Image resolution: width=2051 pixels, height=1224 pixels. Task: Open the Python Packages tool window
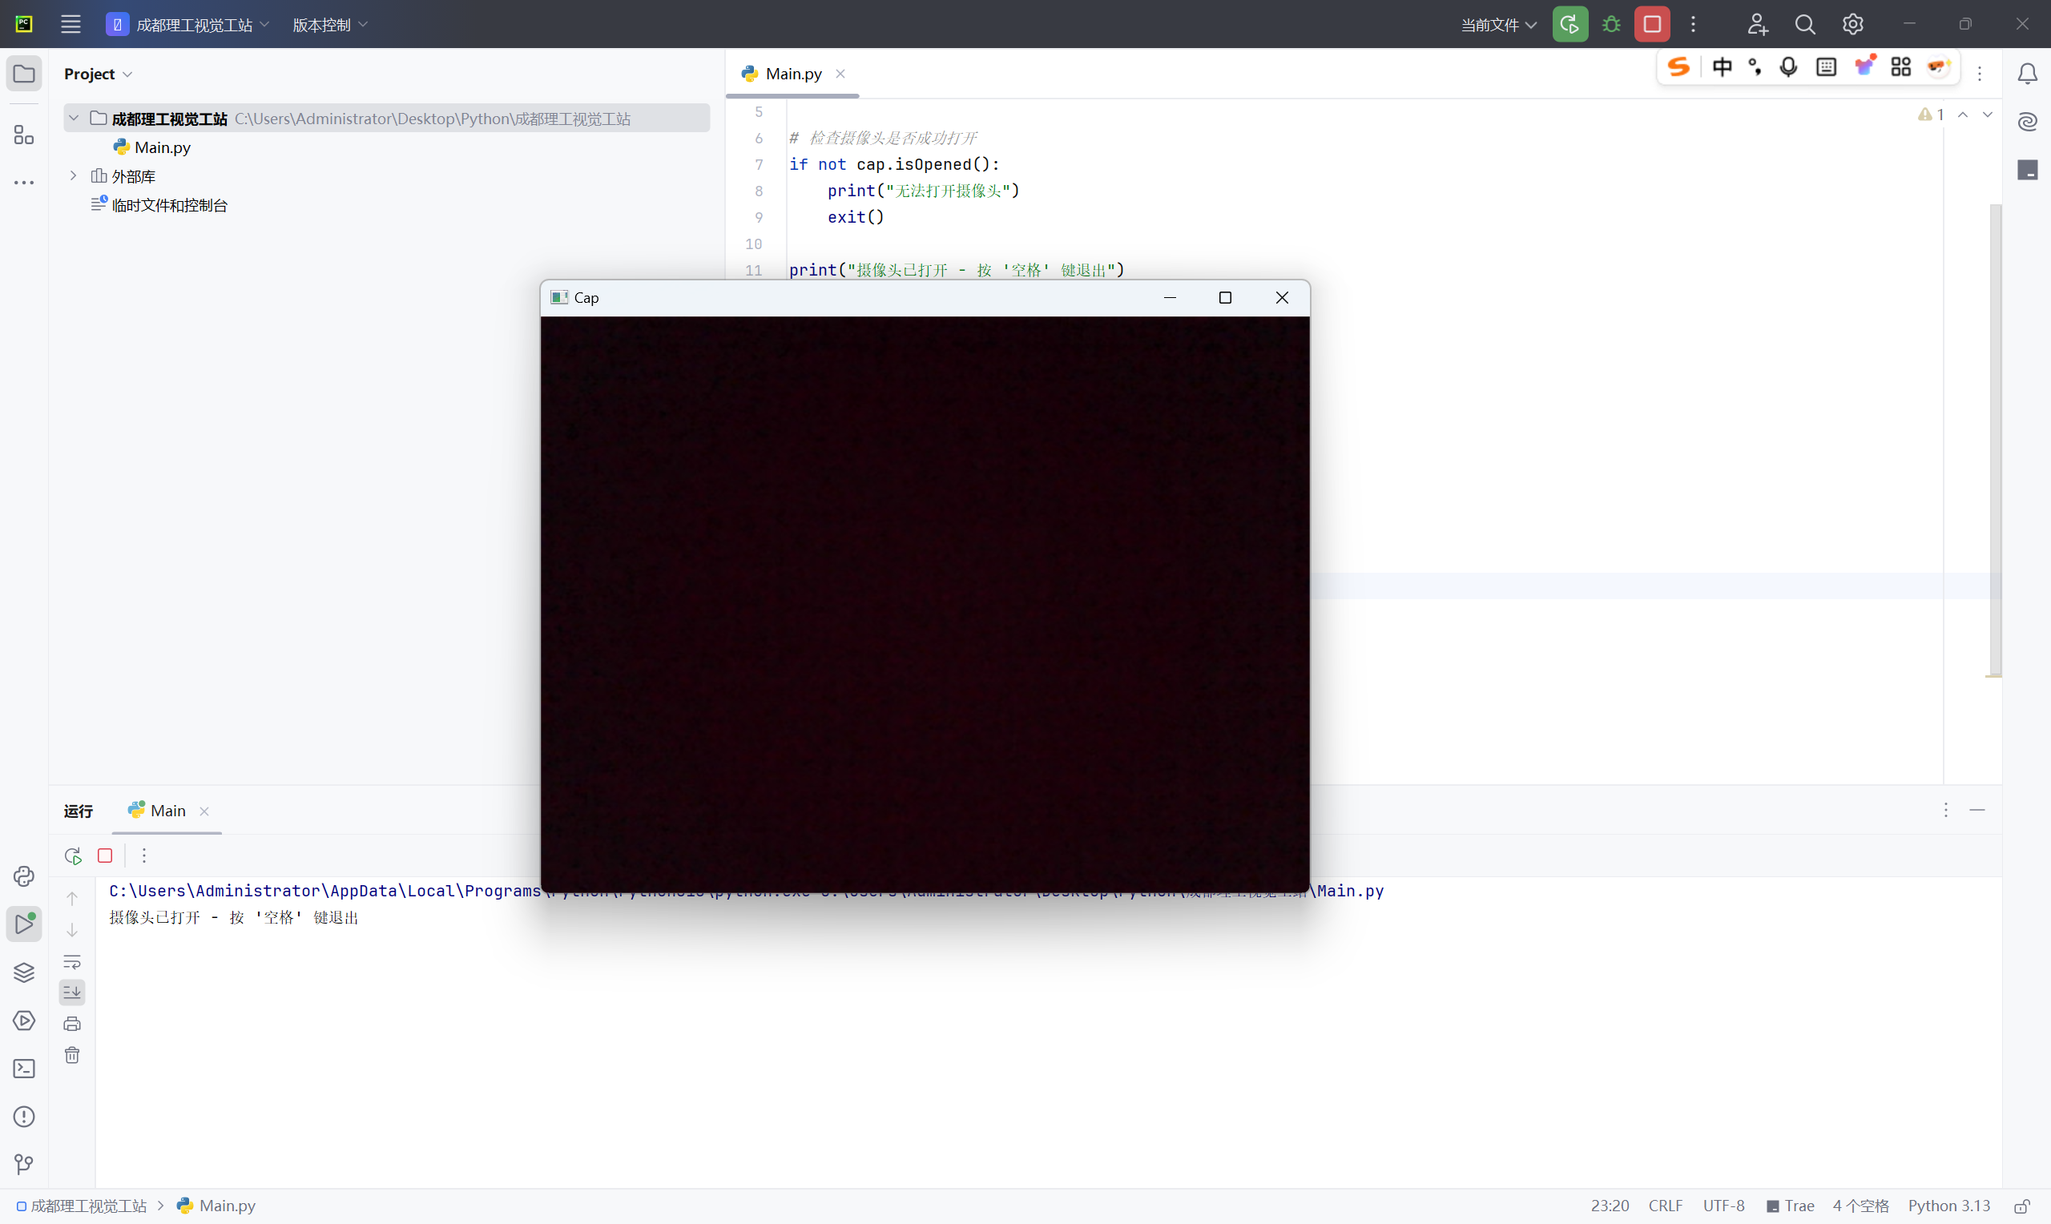click(x=24, y=972)
